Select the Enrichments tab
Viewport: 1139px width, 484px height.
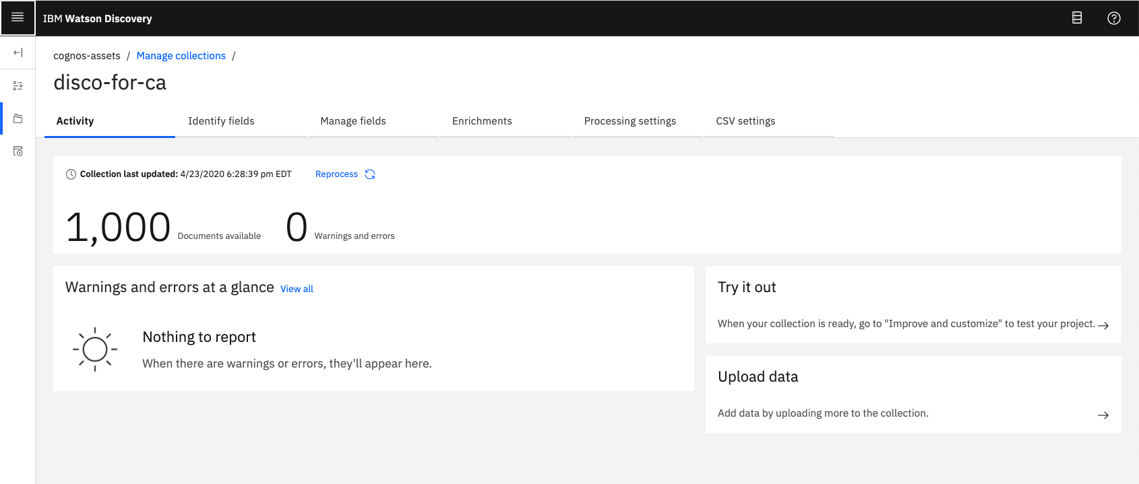(x=505, y=121)
